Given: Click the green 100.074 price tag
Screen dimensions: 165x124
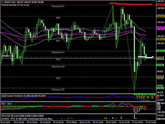Looking at the screenshot, I should pyautogui.click(x=161, y=51).
